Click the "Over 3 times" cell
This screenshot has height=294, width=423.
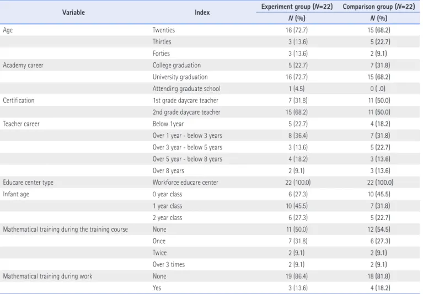(168, 265)
